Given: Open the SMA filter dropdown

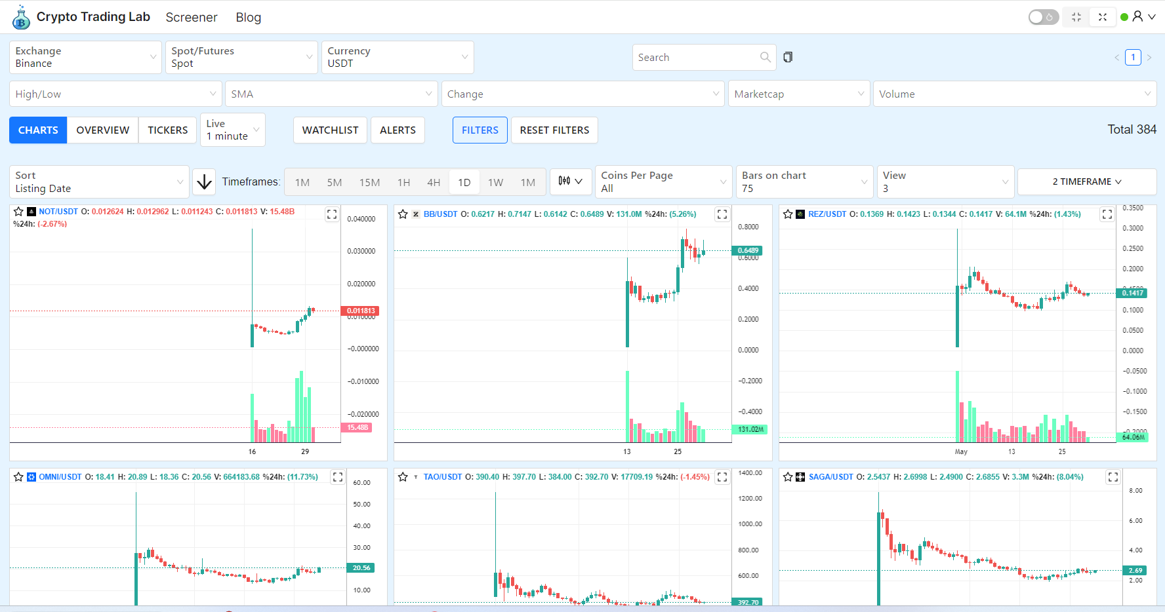Looking at the screenshot, I should point(331,94).
